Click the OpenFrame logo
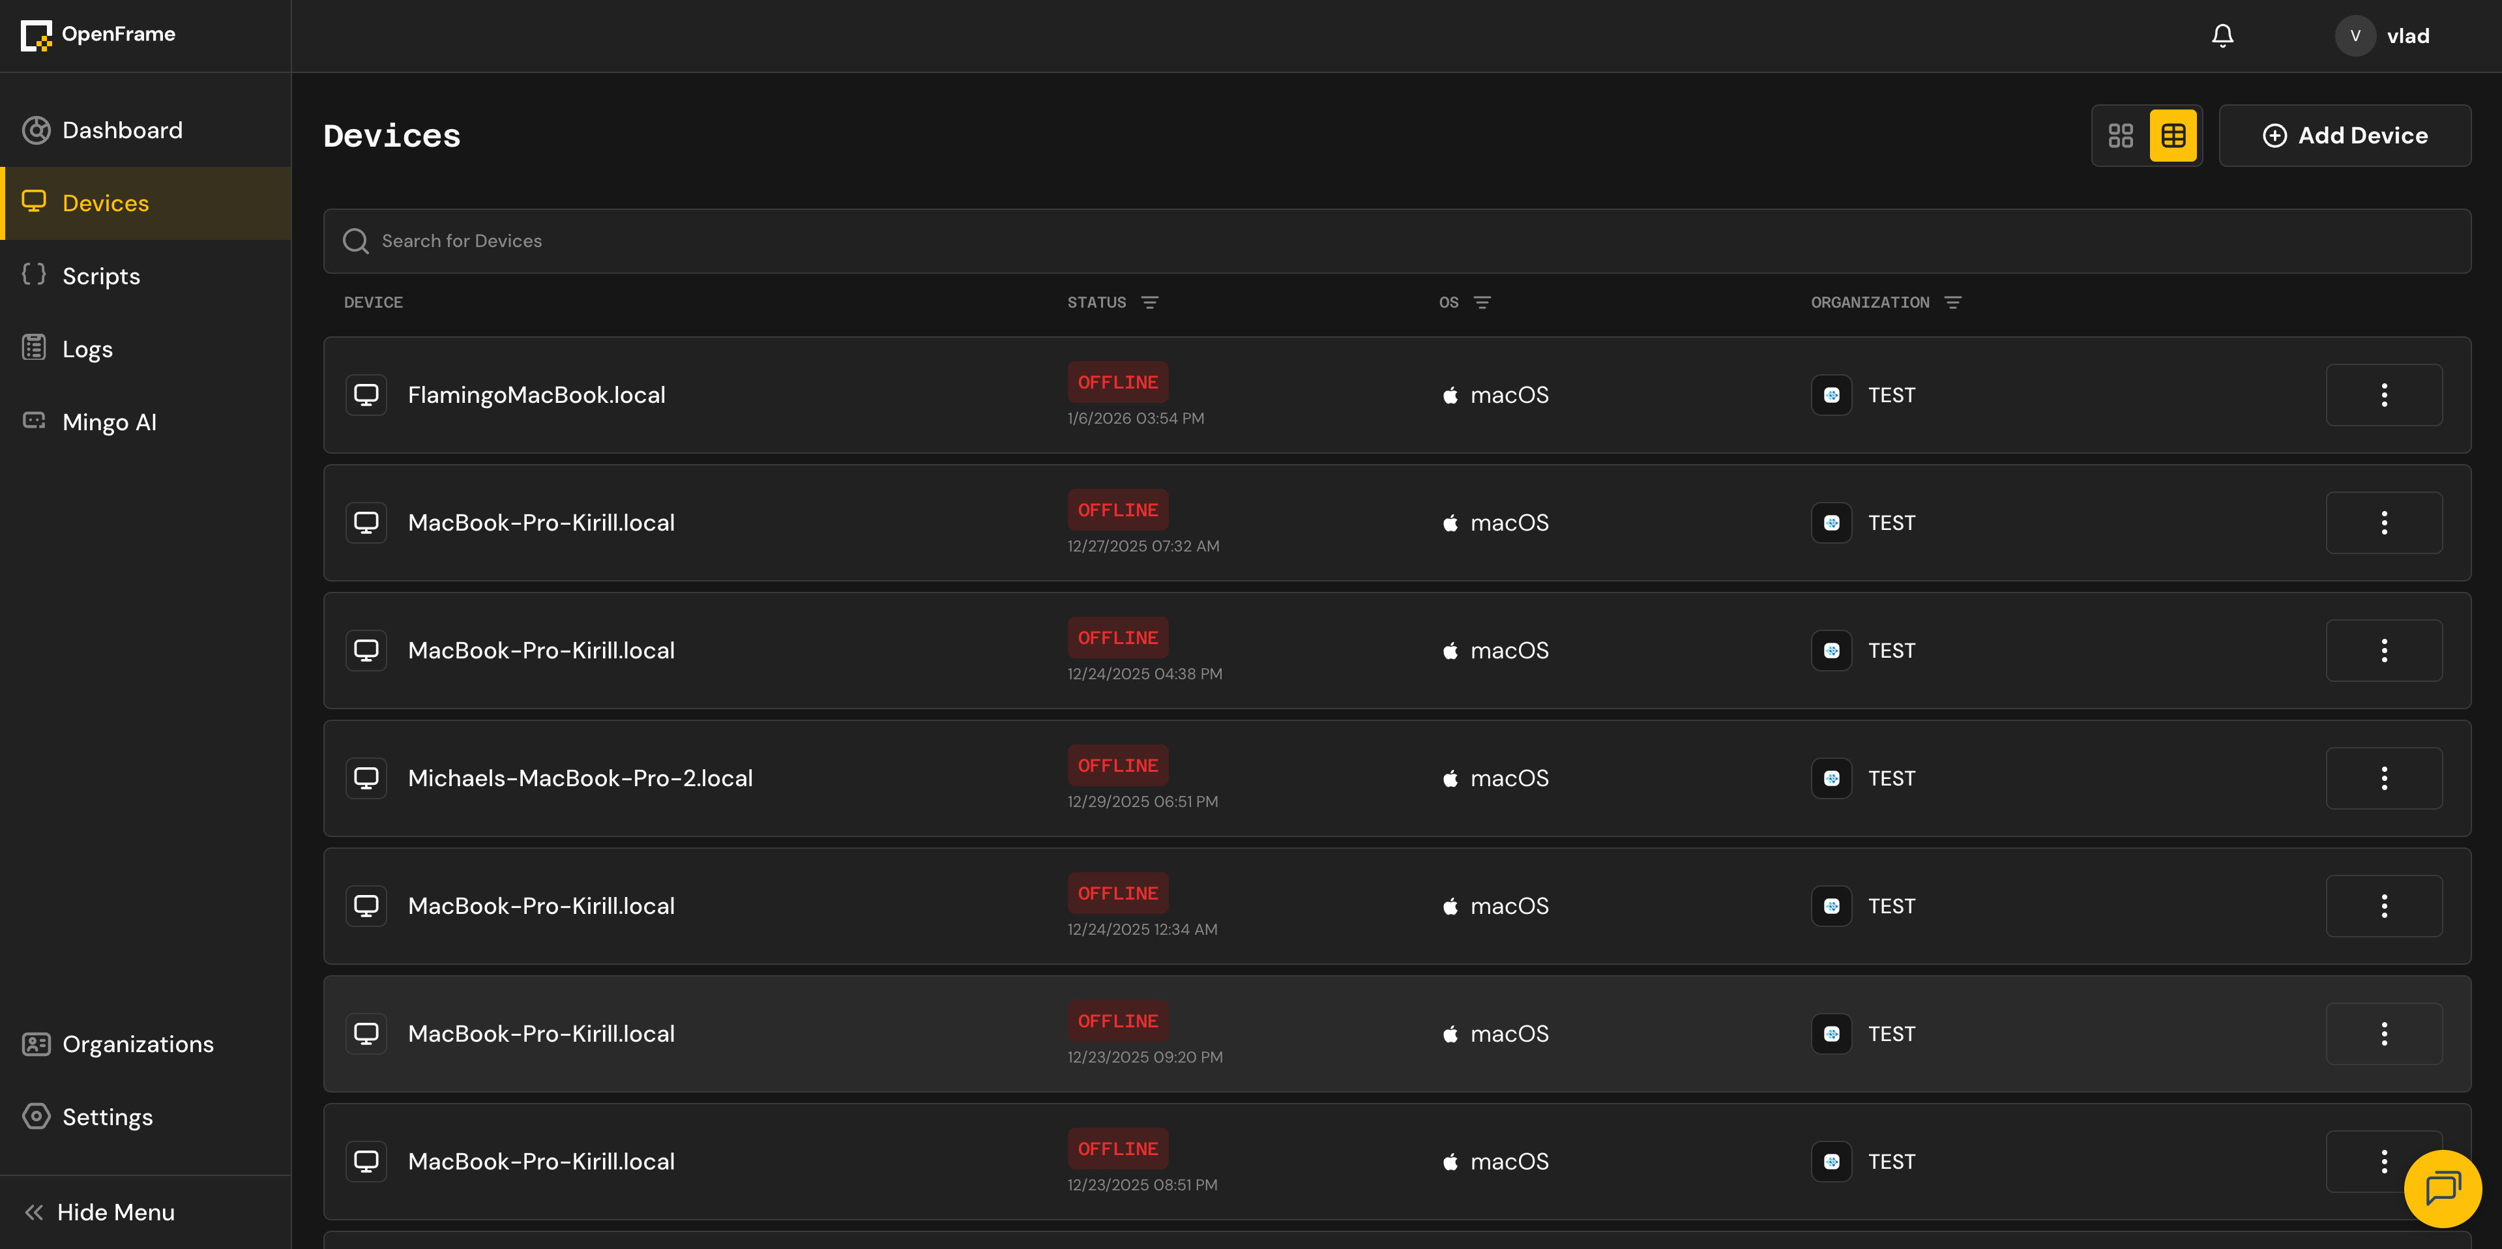The image size is (2502, 1249). (36, 35)
